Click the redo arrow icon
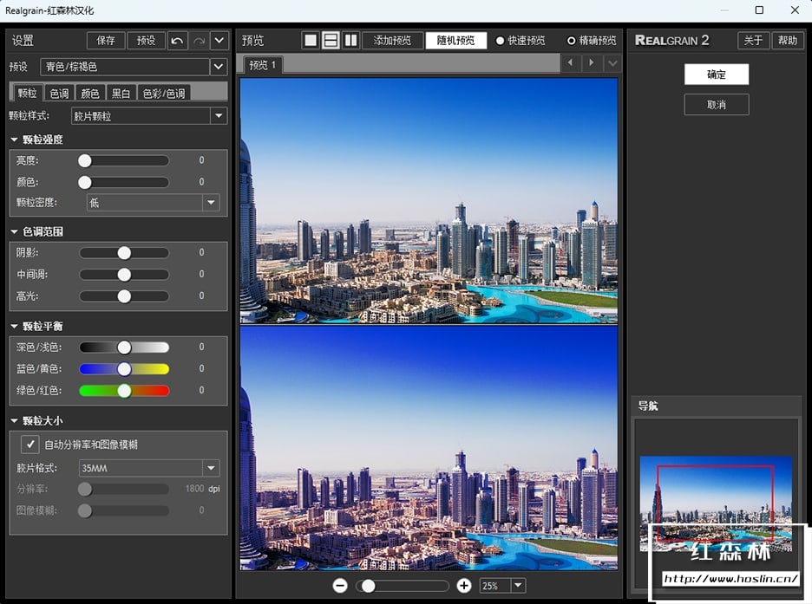The image size is (812, 604). click(199, 41)
